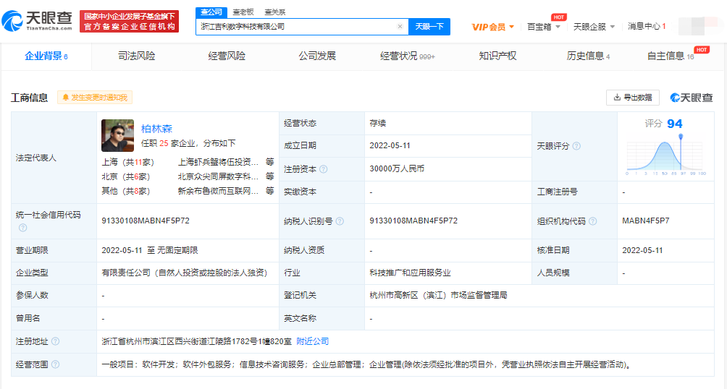727x389 pixels.
Task: Click the credit code 91330108MABN4F5P72 in 统一社会信用代码 row
Action: pos(146,221)
